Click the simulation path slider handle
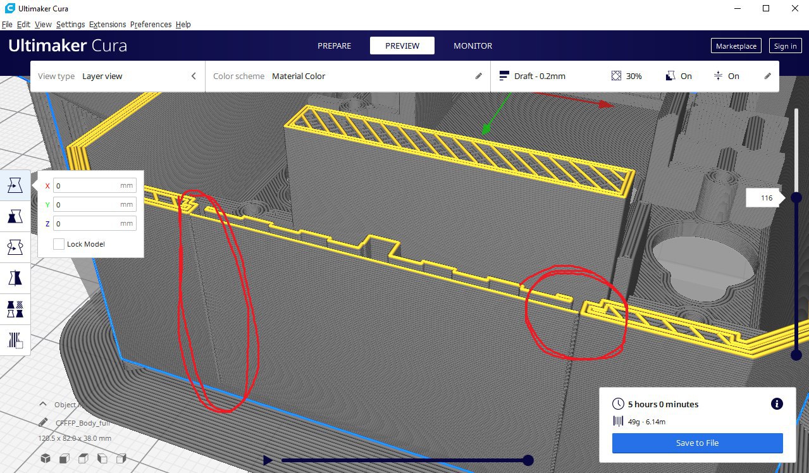The height and width of the screenshot is (473, 809). (528, 460)
